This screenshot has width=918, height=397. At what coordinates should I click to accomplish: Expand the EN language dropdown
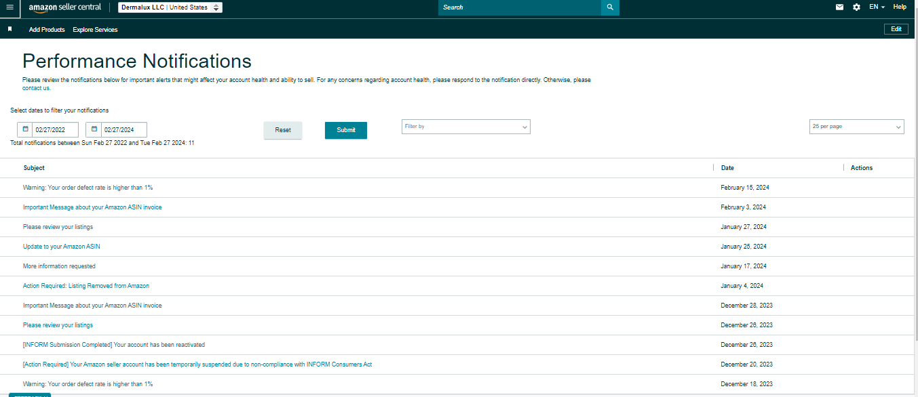pos(877,7)
